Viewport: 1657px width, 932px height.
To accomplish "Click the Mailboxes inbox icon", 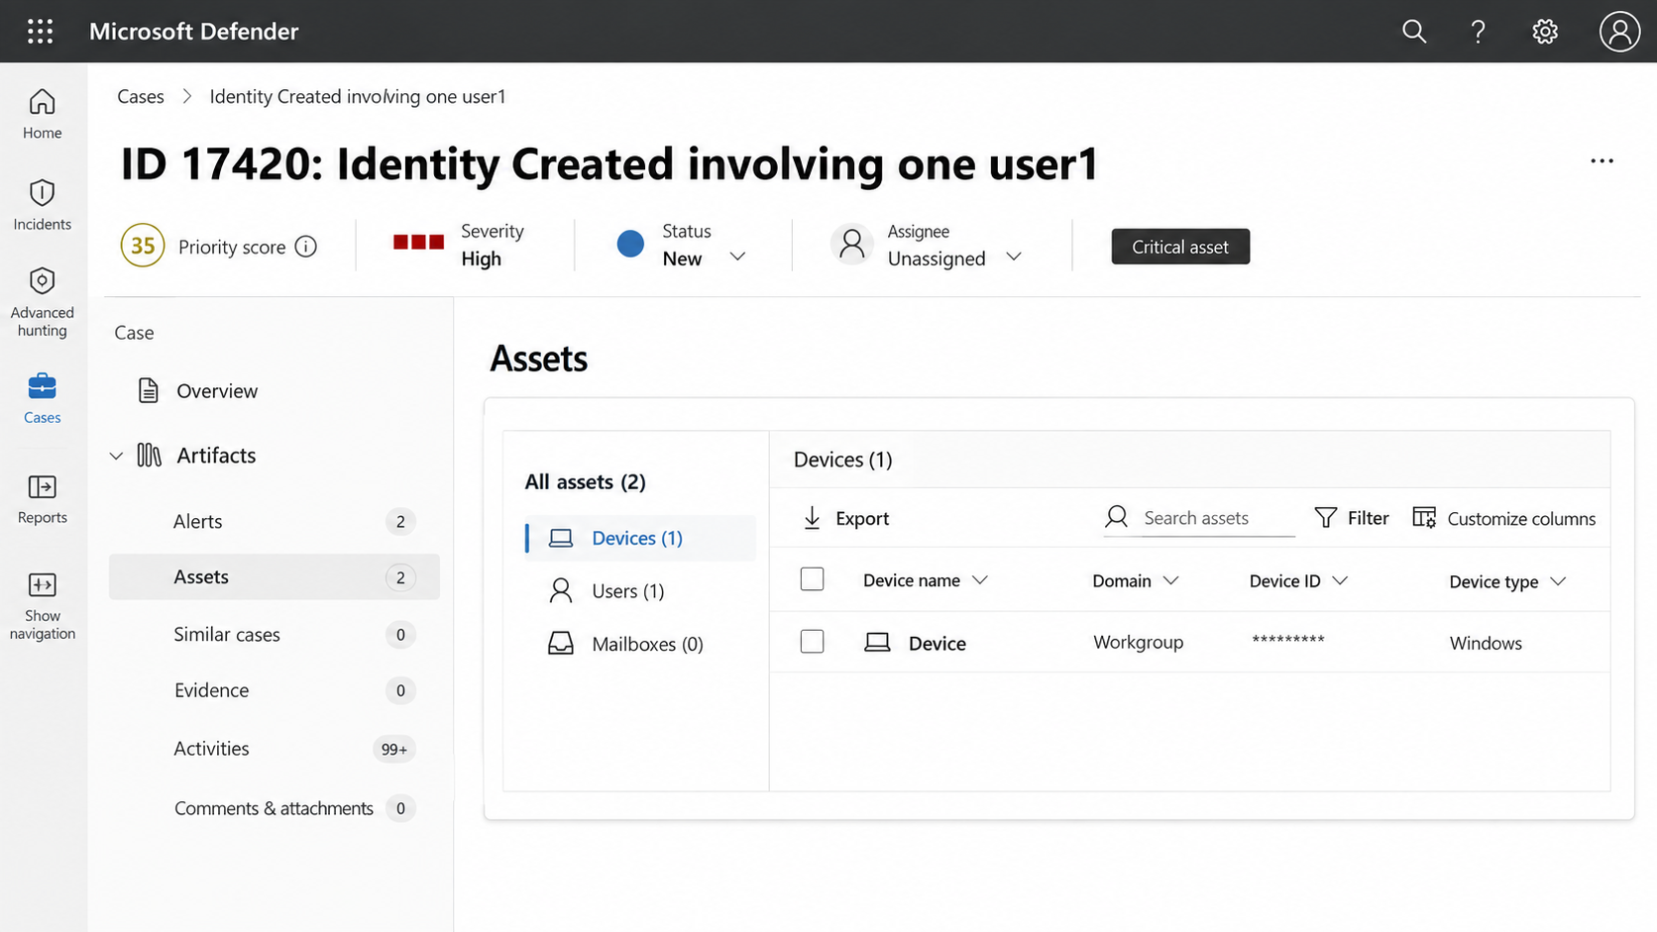I will coord(561,644).
